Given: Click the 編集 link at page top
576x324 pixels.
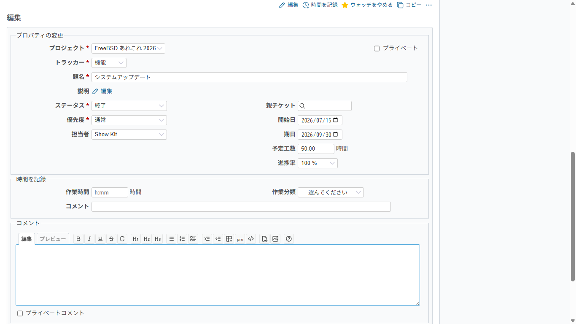Looking at the screenshot, I should [289, 5].
